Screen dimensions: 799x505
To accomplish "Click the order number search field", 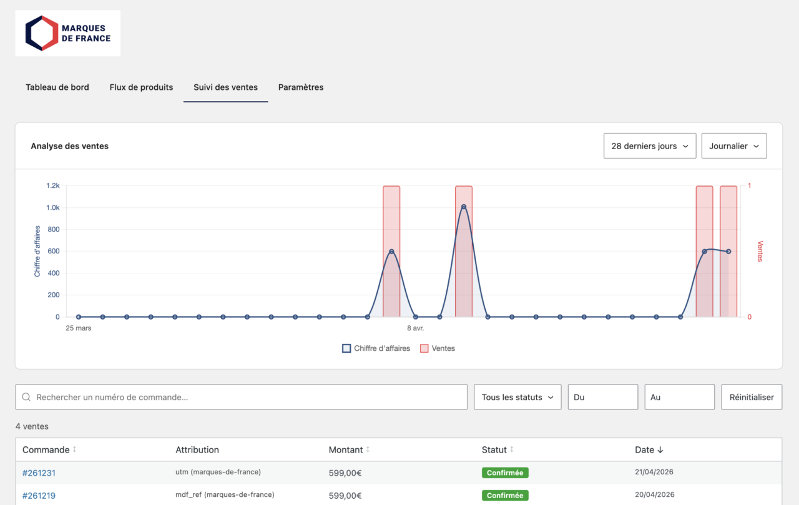I will coord(242,397).
